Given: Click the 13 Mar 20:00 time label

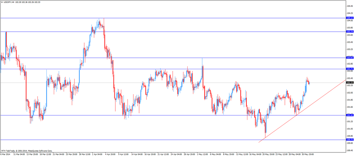Looking at the screenshot, I should pyautogui.click(x=32, y=155).
